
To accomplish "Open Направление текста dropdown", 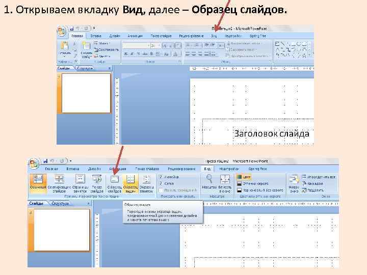I will click(245, 43).
